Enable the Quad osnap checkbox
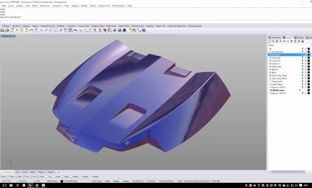The image size is (312, 188). pos(54,176)
